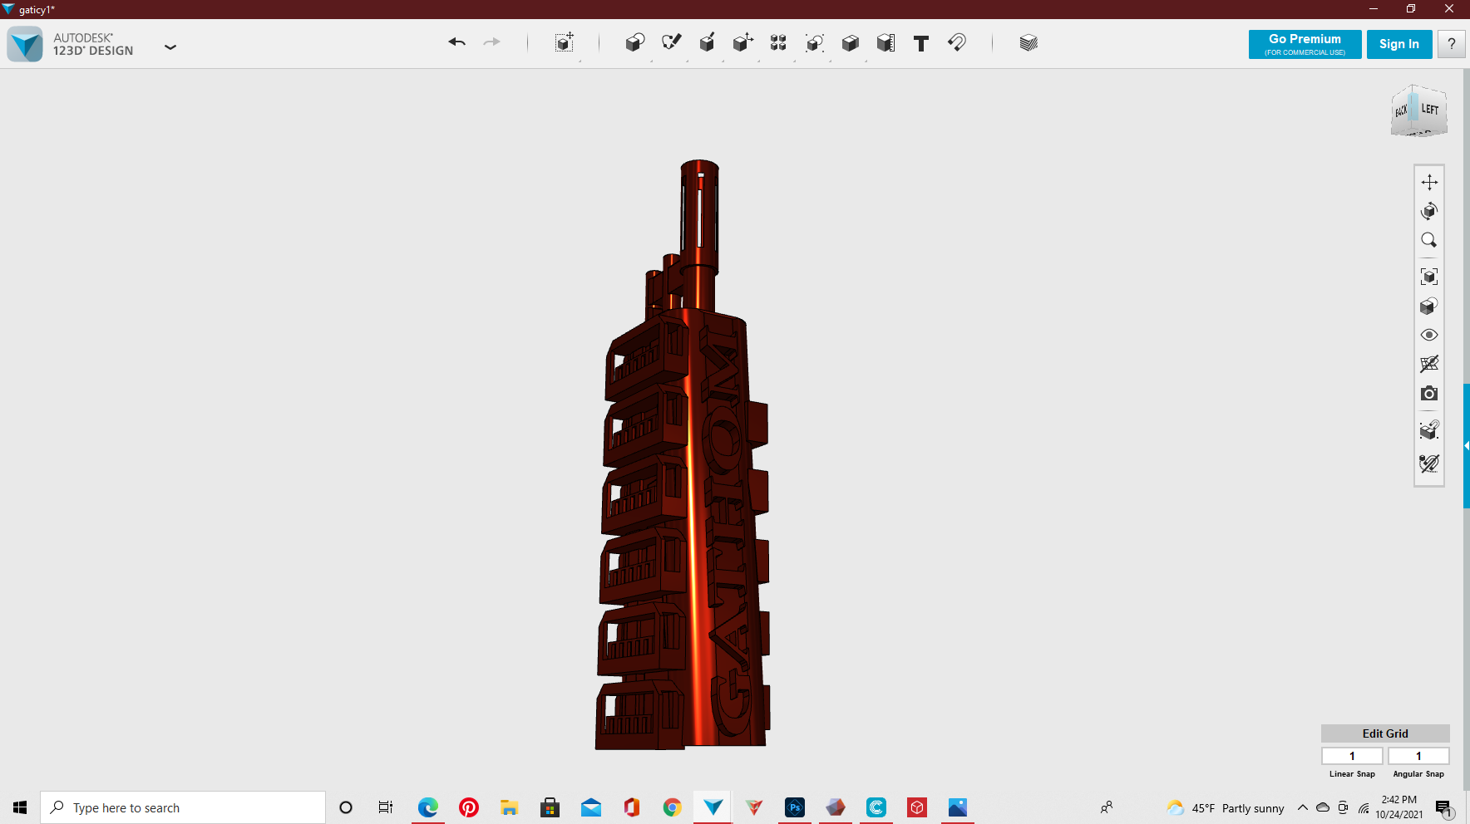
Task: Select the Text tool
Action: 920,43
